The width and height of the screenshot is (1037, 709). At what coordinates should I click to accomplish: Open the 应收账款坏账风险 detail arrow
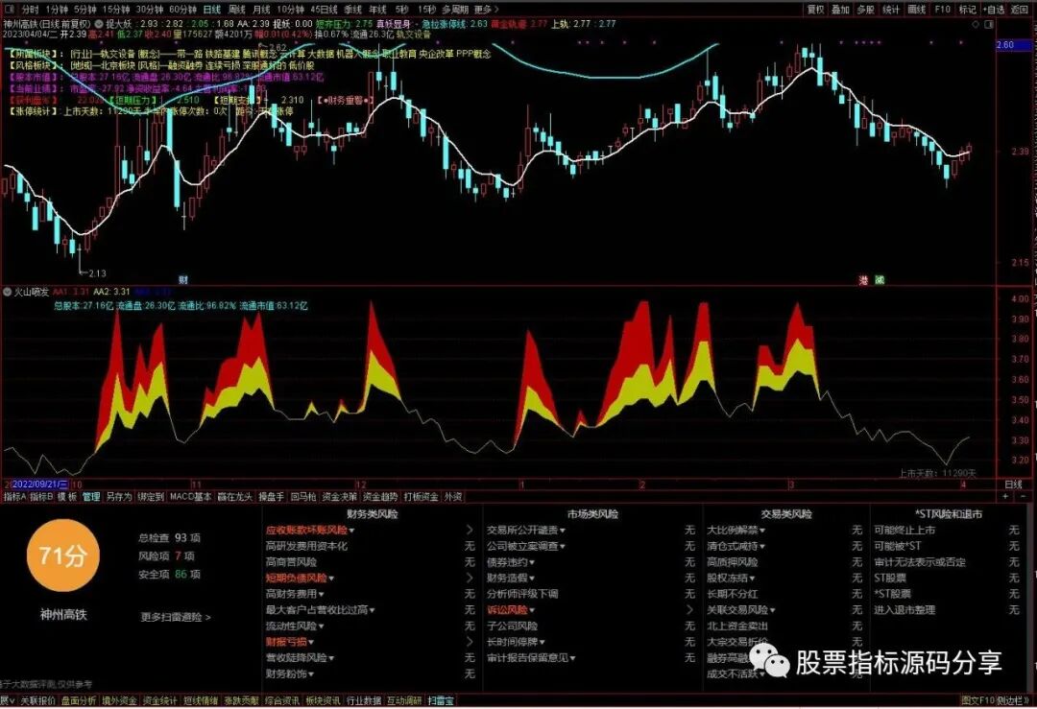470,530
